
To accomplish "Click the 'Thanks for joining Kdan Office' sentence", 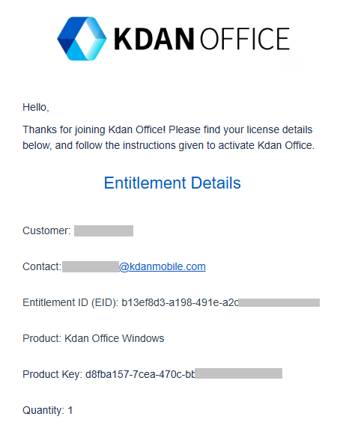I will [94, 130].
